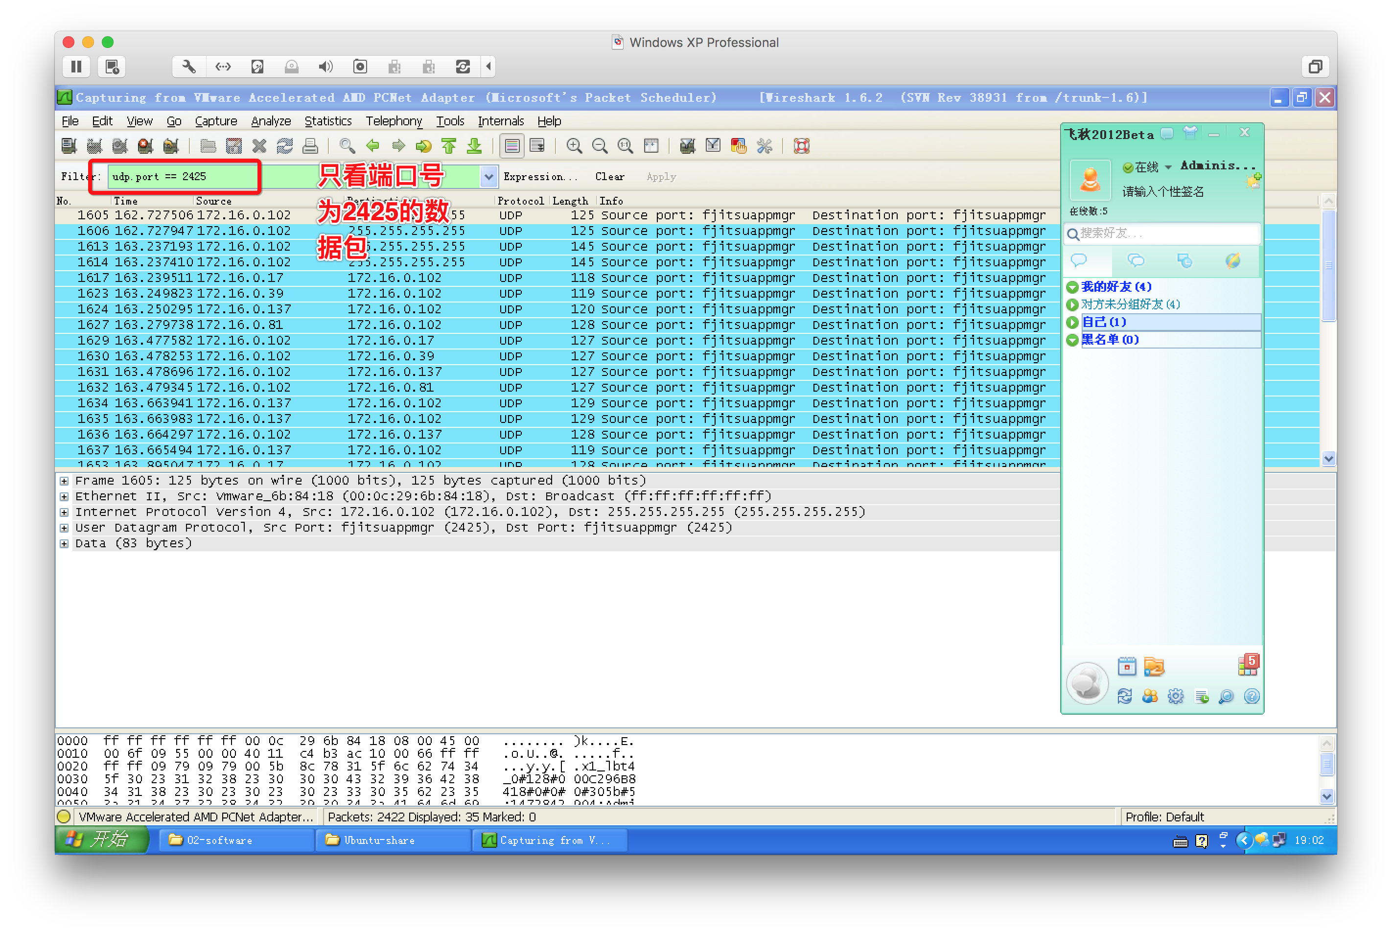Viewport: 1392px width, 933px height.
Task: Open the filter history dropdown arrow
Action: pos(488,177)
